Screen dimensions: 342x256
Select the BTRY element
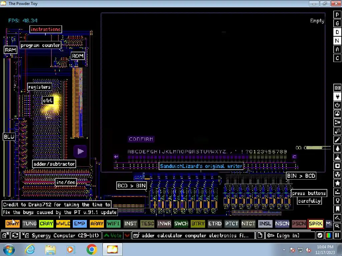pyautogui.click(x=198, y=224)
